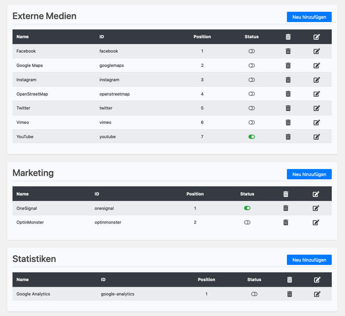Viewport: 345px width, 316px height.
Task: Click the Externe Medien section heading
Action: point(45,16)
